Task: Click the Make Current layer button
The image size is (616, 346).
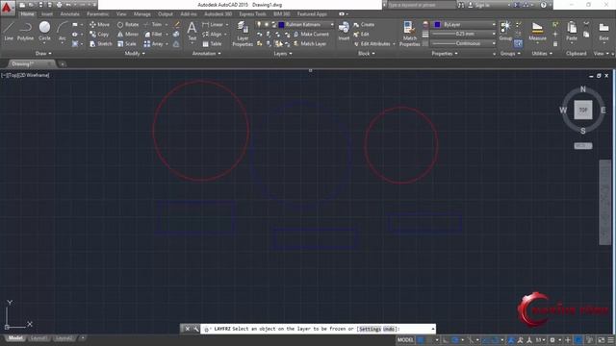Action: click(x=311, y=35)
